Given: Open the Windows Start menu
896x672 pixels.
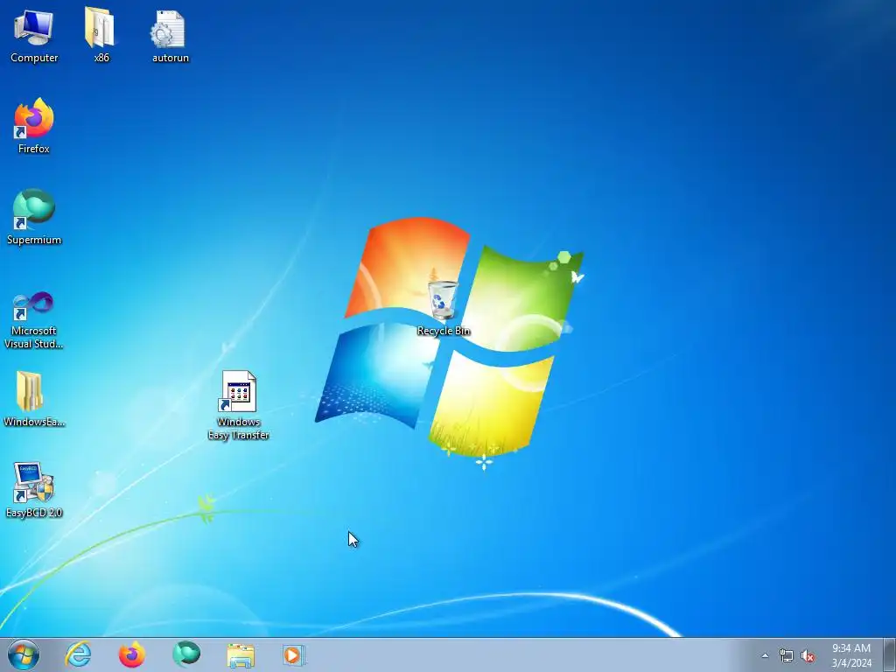Looking at the screenshot, I should tap(24, 654).
